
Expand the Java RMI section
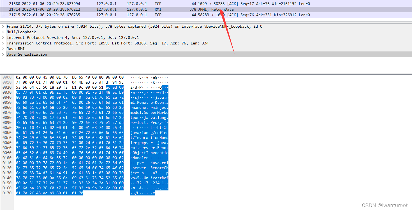pyautogui.click(x=3, y=49)
